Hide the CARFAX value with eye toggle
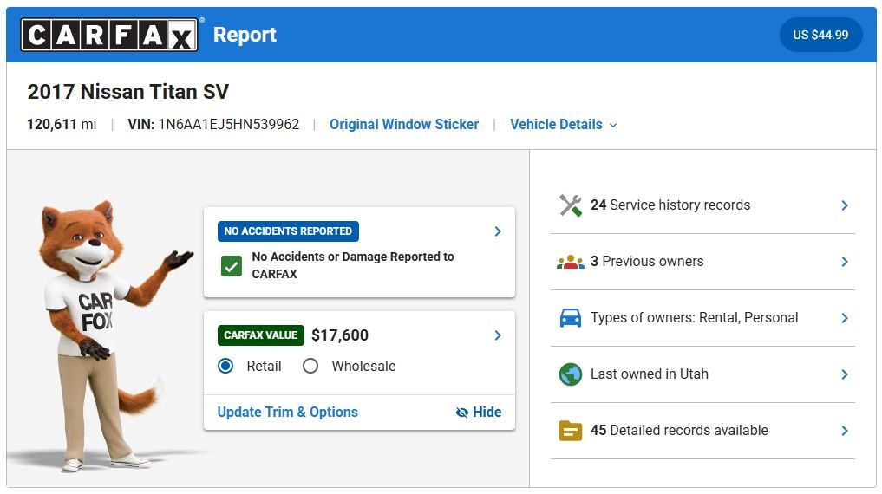 pyautogui.click(x=479, y=413)
